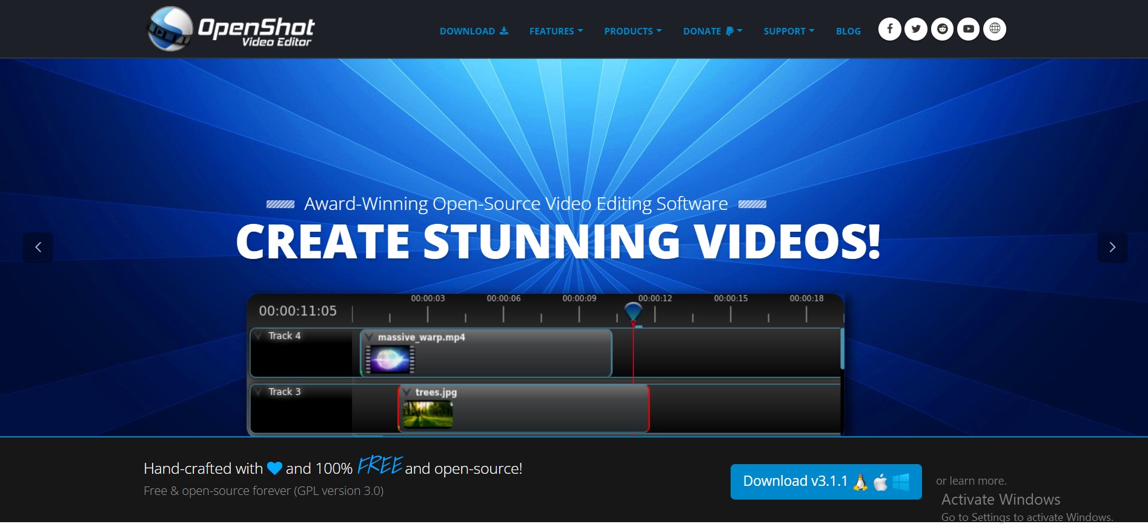Image resolution: width=1148 pixels, height=524 pixels.
Task: Open the Support dropdown menu
Action: (x=789, y=31)
